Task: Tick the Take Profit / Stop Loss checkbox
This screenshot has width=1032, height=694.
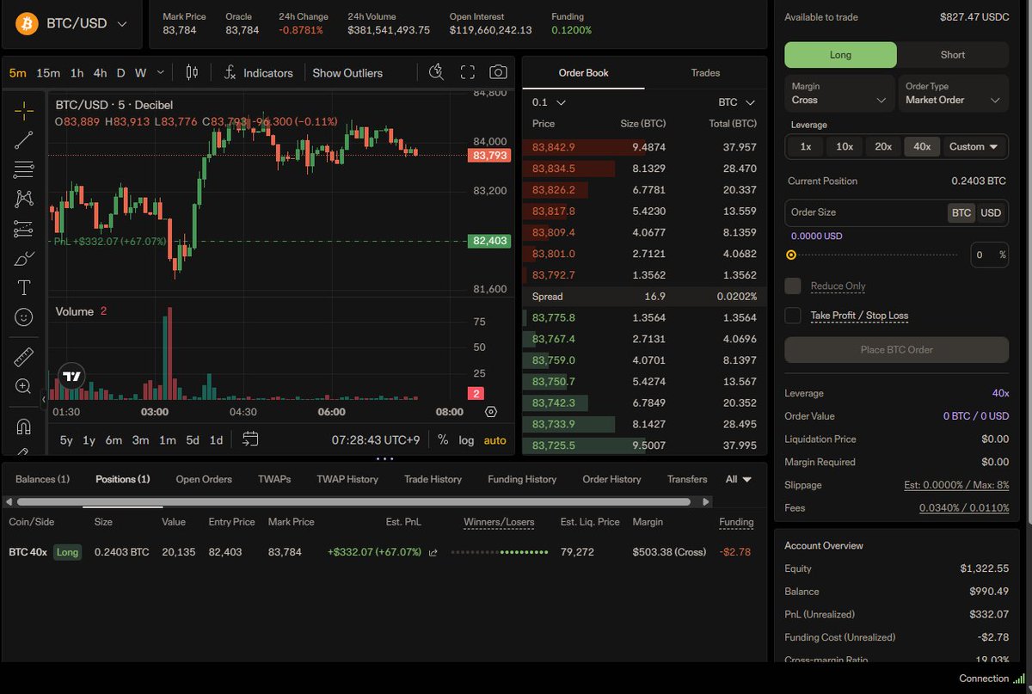Action: [793, 316]
